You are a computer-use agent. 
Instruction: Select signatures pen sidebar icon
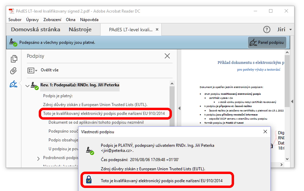coord(14,84)
